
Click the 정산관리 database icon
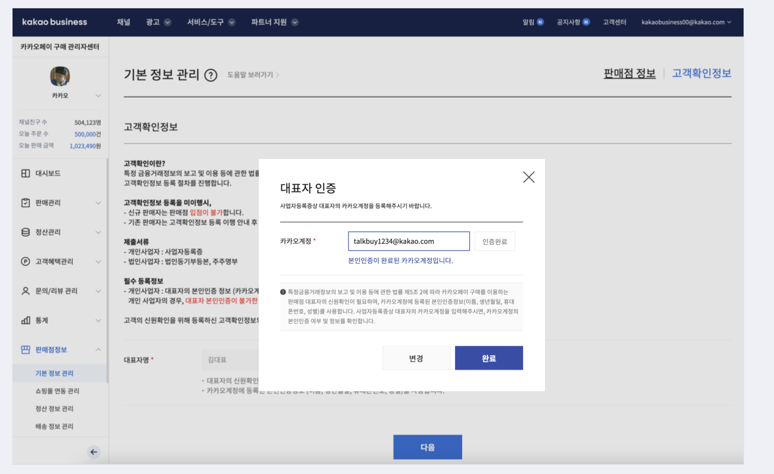[25, 232]
